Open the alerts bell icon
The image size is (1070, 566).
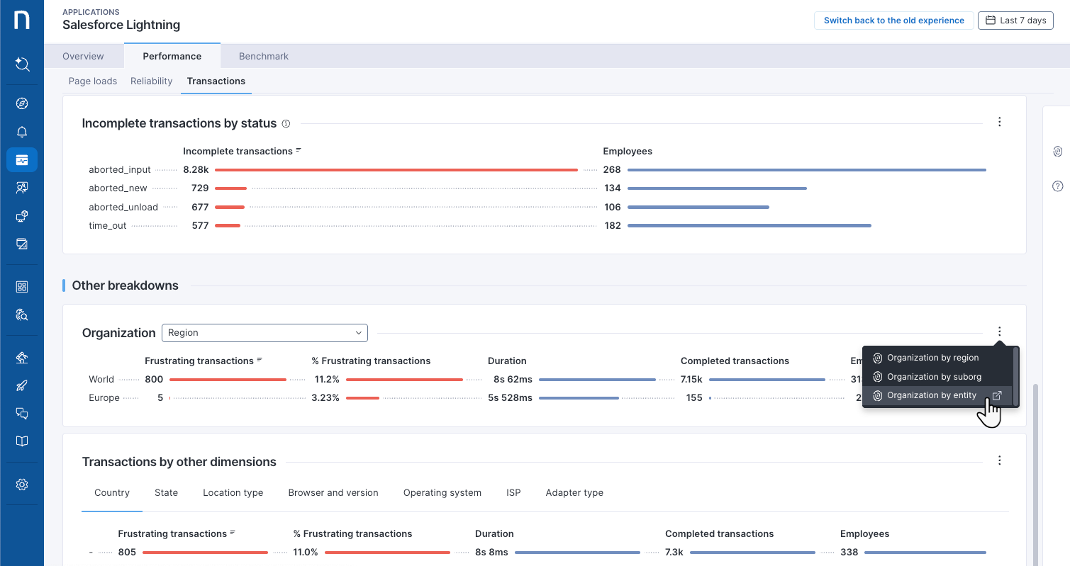[x=22, y=132]
